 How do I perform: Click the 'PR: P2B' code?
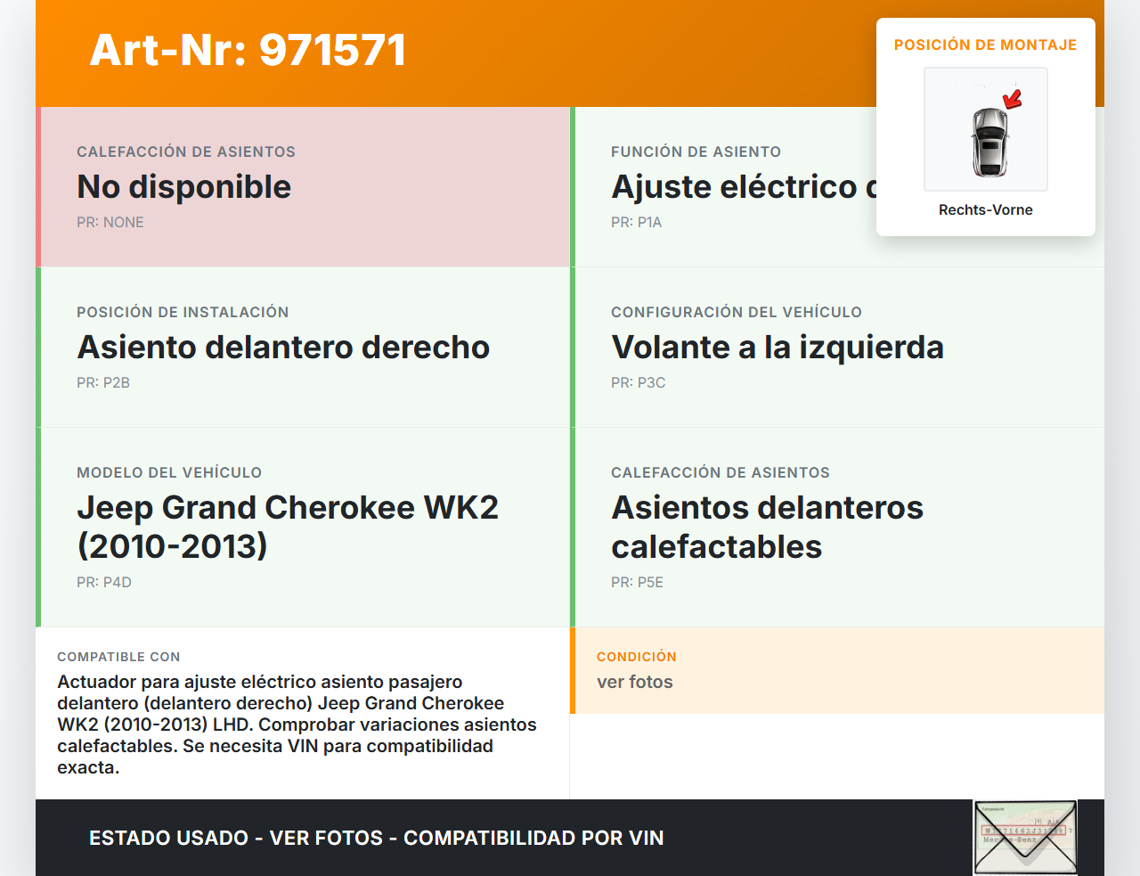click(x=103, y=383)
